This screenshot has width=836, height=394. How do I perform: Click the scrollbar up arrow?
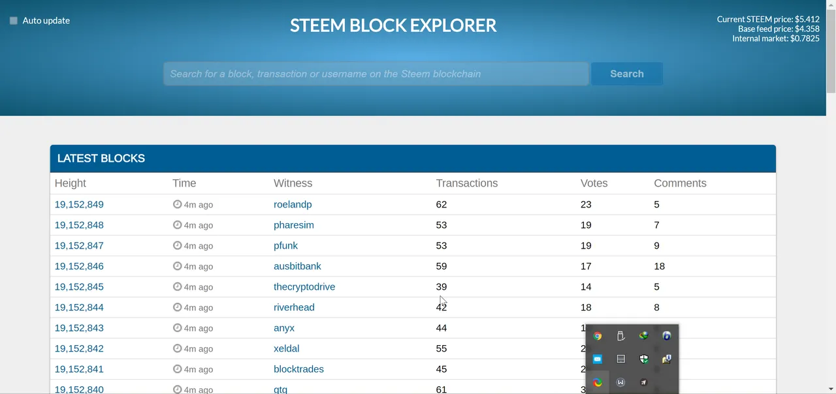click(x=831, y=4)
